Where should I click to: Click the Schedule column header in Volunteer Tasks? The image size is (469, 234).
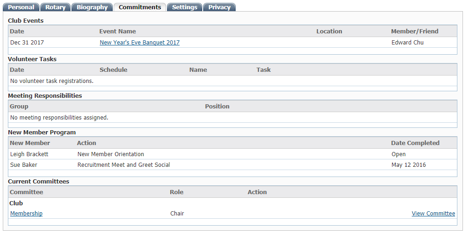(113, 70)
